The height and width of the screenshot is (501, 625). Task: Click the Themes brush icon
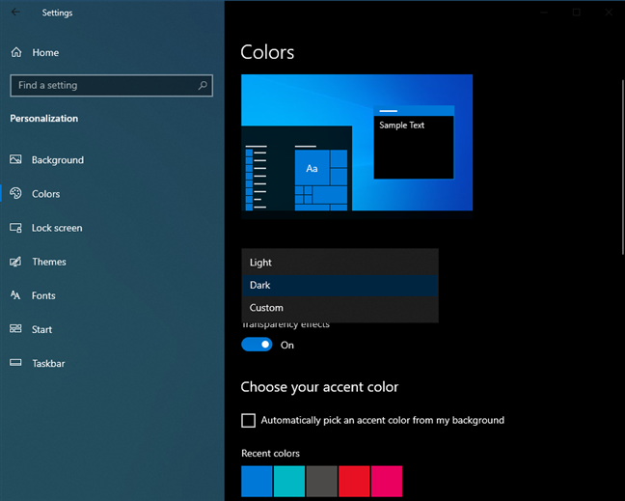tap(15, 262)
